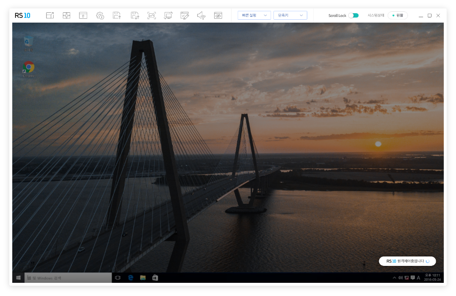Click the fit-to-screen icon in toolbar
The image size is (456, 296).
[66, 16]
